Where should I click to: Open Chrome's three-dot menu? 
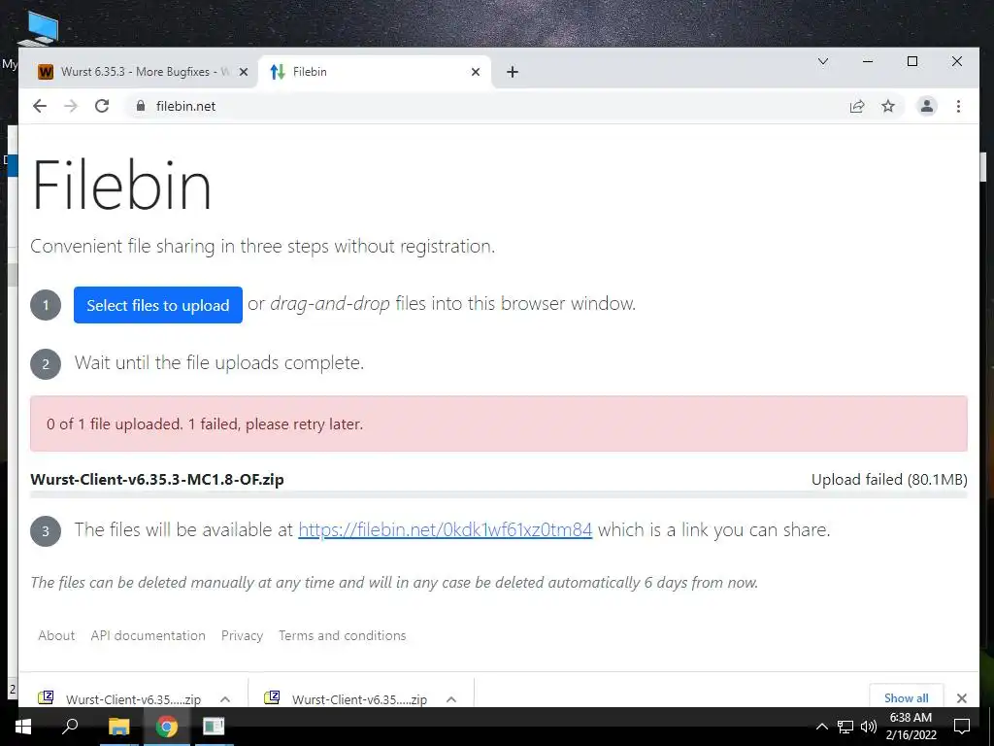[x=958, y=106]
